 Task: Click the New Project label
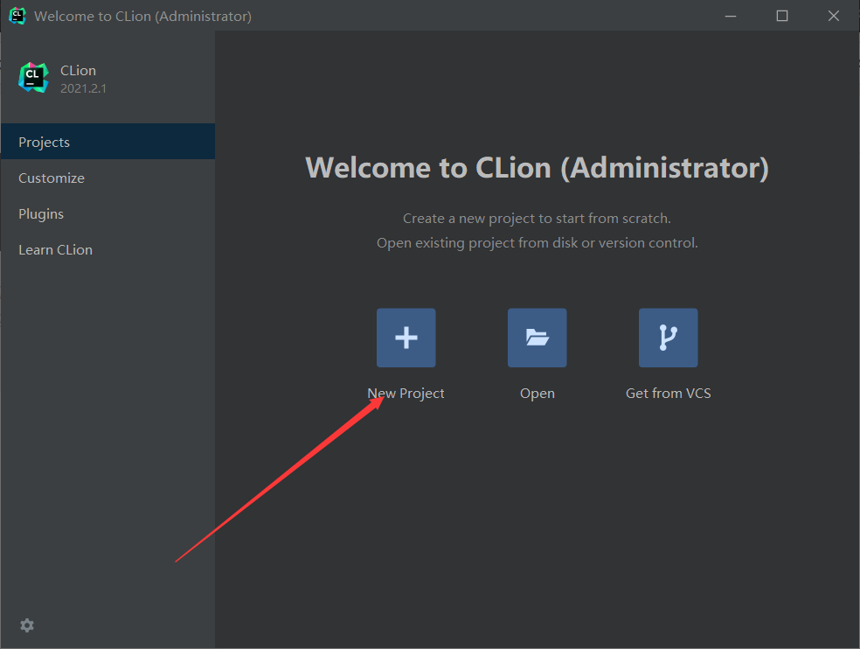click(x=406, y=393)
